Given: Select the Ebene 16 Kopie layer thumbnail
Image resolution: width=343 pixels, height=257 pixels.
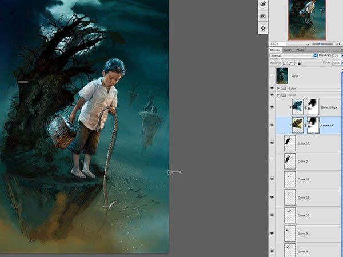Looking at the screenshot, I should click(298, 107).
